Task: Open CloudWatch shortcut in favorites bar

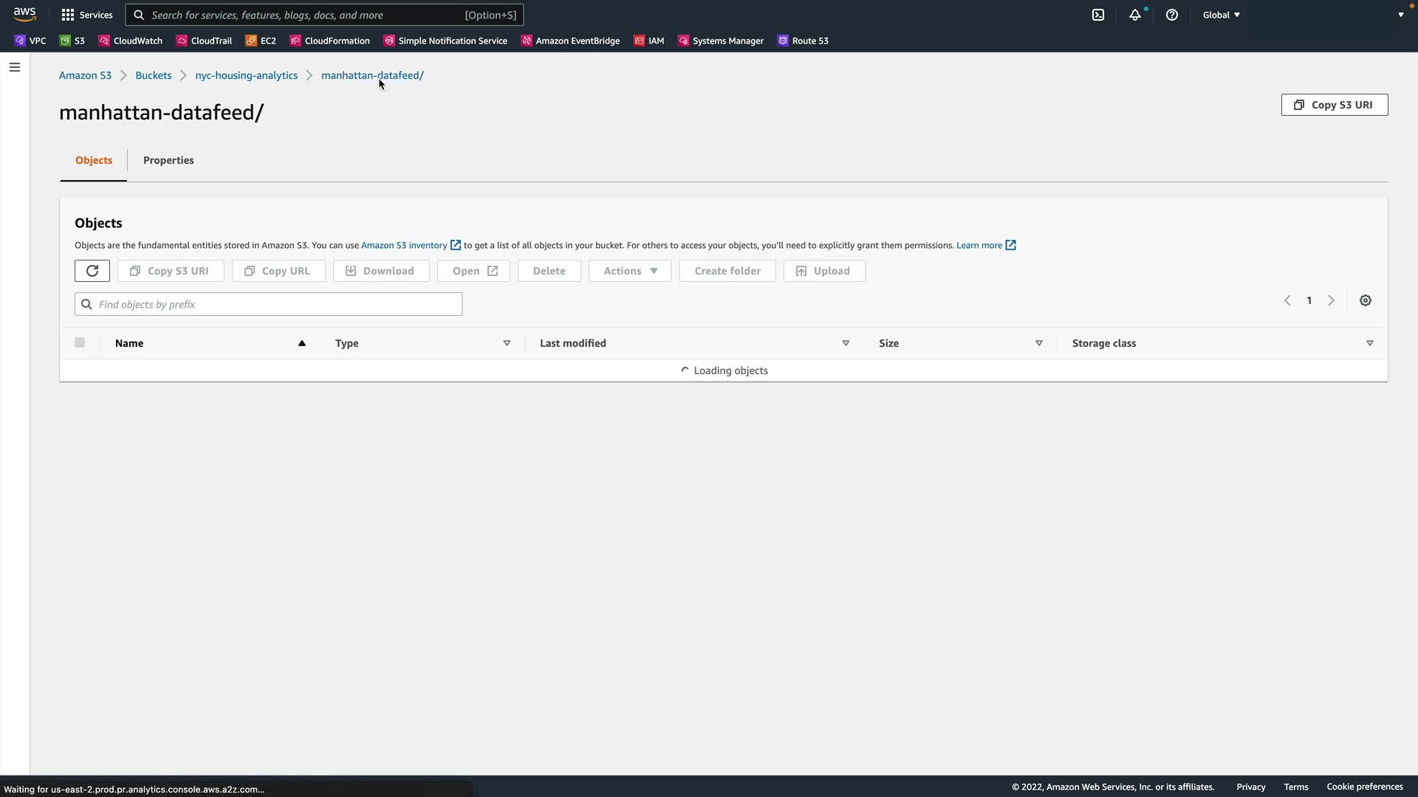Action: tap(131, 41)
